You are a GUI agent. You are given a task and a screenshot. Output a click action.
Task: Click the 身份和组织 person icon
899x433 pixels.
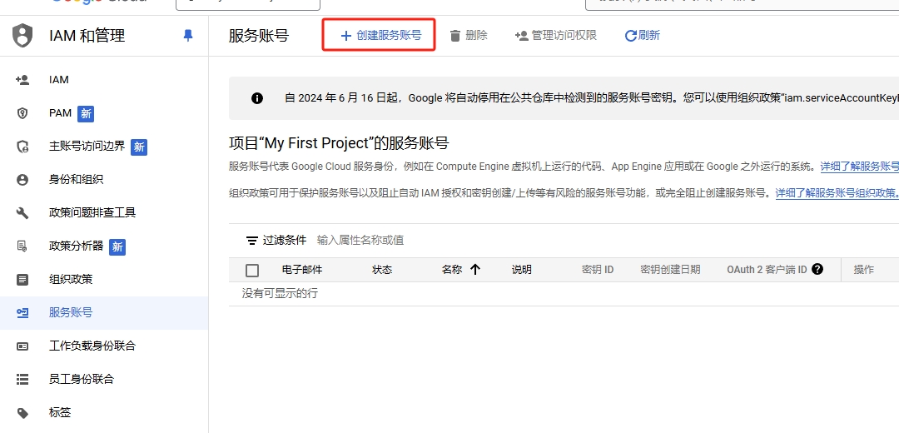pos(22,180)
